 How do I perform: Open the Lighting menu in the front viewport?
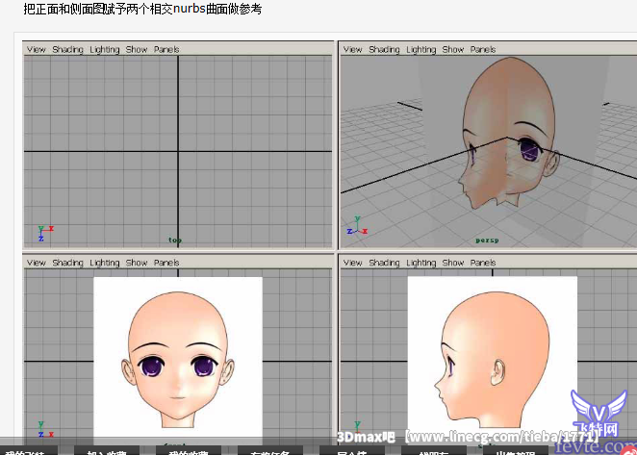(x=105, y=263)
